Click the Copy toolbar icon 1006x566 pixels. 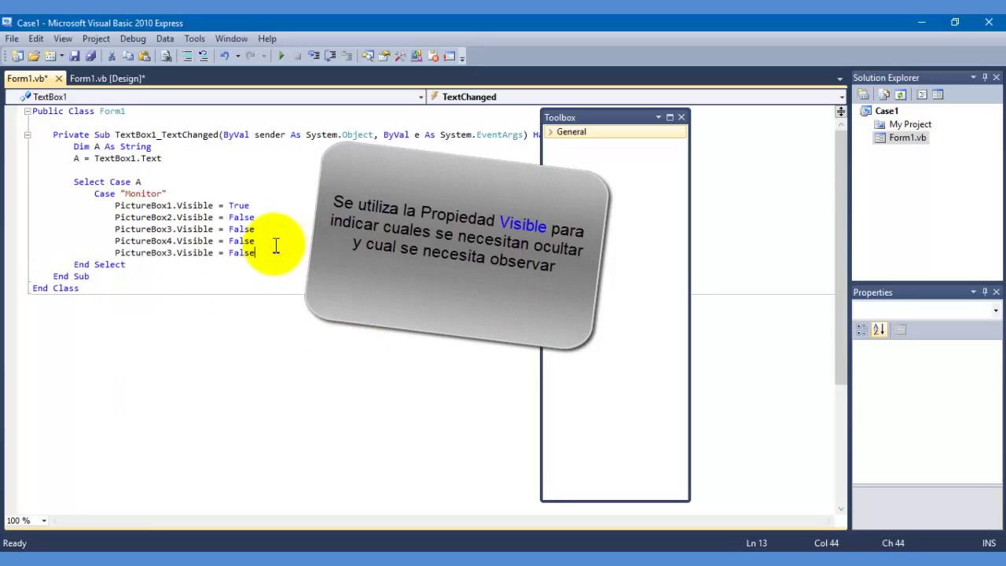[128, 57]
